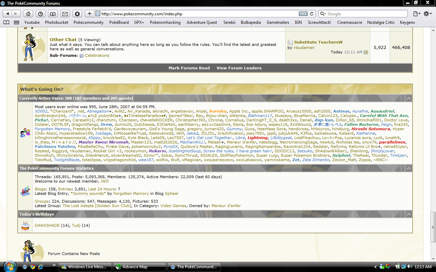Click the RSS badge in address bar
The width and height of the screenshot is (436, 272).
tap(303, 14)
